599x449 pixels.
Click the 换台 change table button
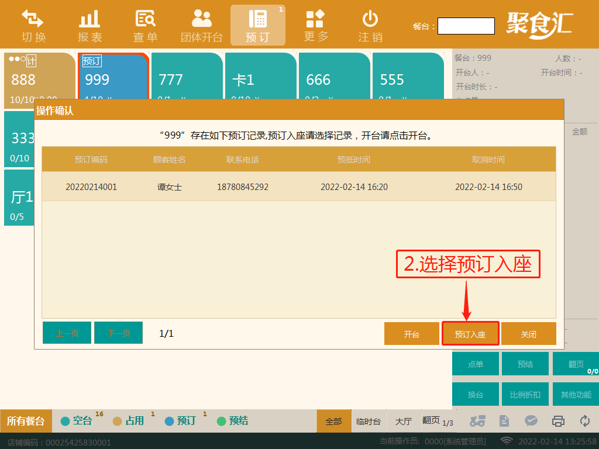(476, 394)
